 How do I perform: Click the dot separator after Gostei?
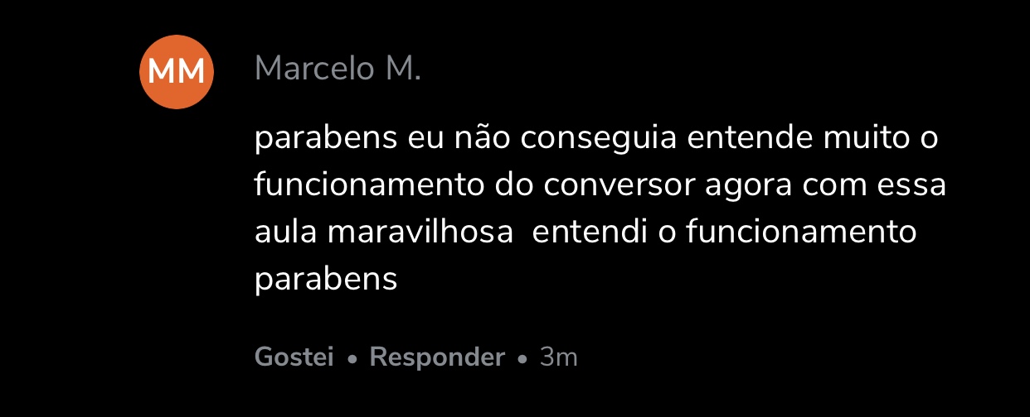click(x=352, y=360)
